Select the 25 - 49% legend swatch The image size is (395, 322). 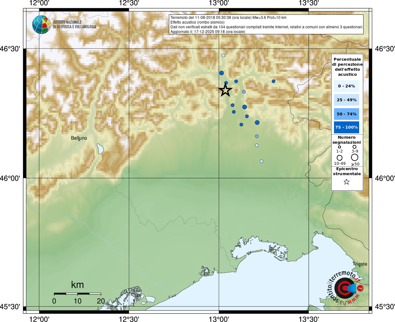click(x=347, y=100)
